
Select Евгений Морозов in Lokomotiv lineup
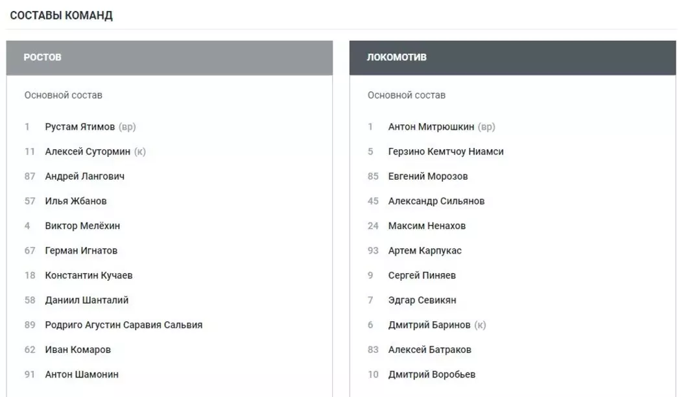click(x=427, y=176)
